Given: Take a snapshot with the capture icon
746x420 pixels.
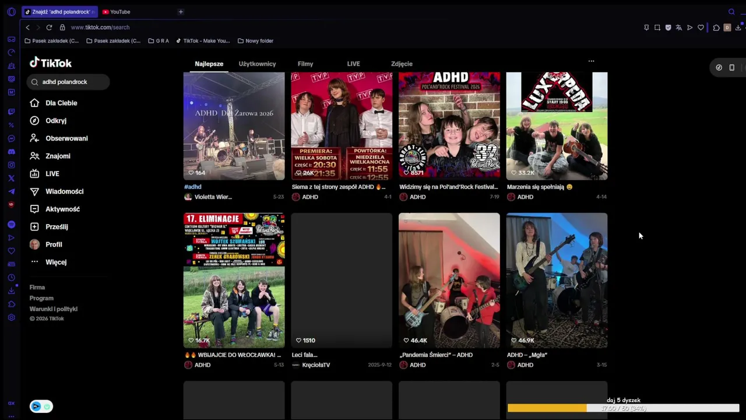Looking at the screenshot, I should 657,27.
